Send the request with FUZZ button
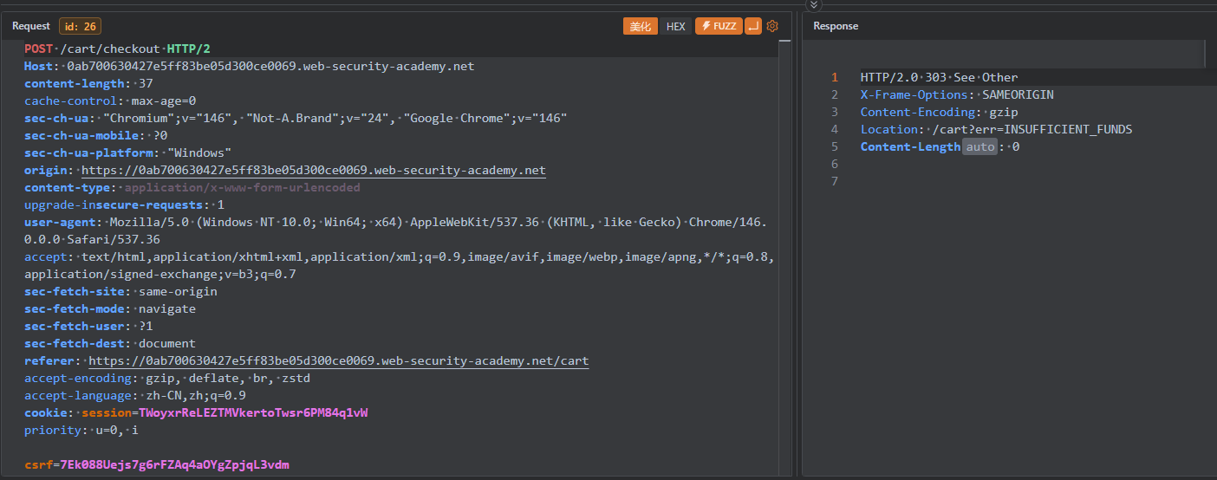 tap(719, 26)
